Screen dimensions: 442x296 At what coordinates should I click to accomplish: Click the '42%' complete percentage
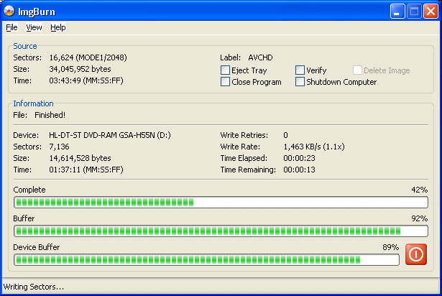tap(420, 190)
